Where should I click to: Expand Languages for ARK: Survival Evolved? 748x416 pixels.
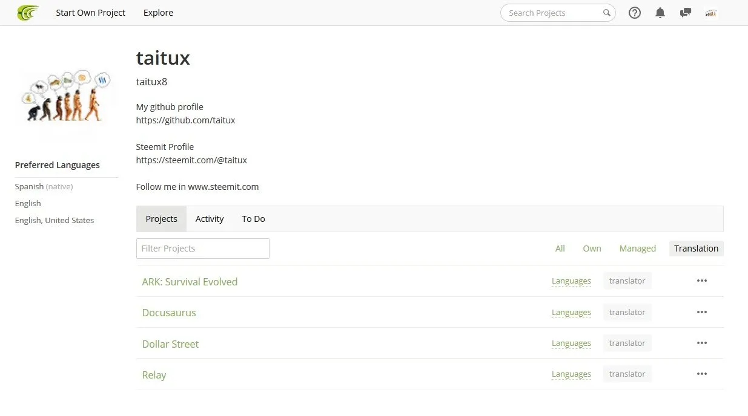[x=571, y=281]
